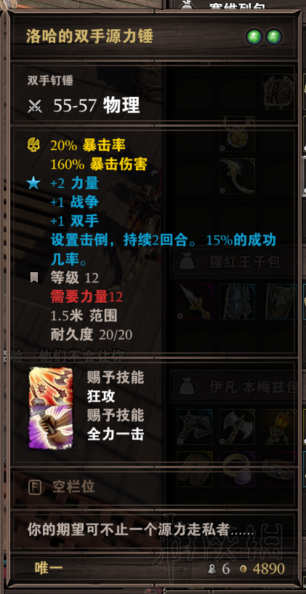
Task: Select the 全力一击 skill icon
Action: coord(51,428)
